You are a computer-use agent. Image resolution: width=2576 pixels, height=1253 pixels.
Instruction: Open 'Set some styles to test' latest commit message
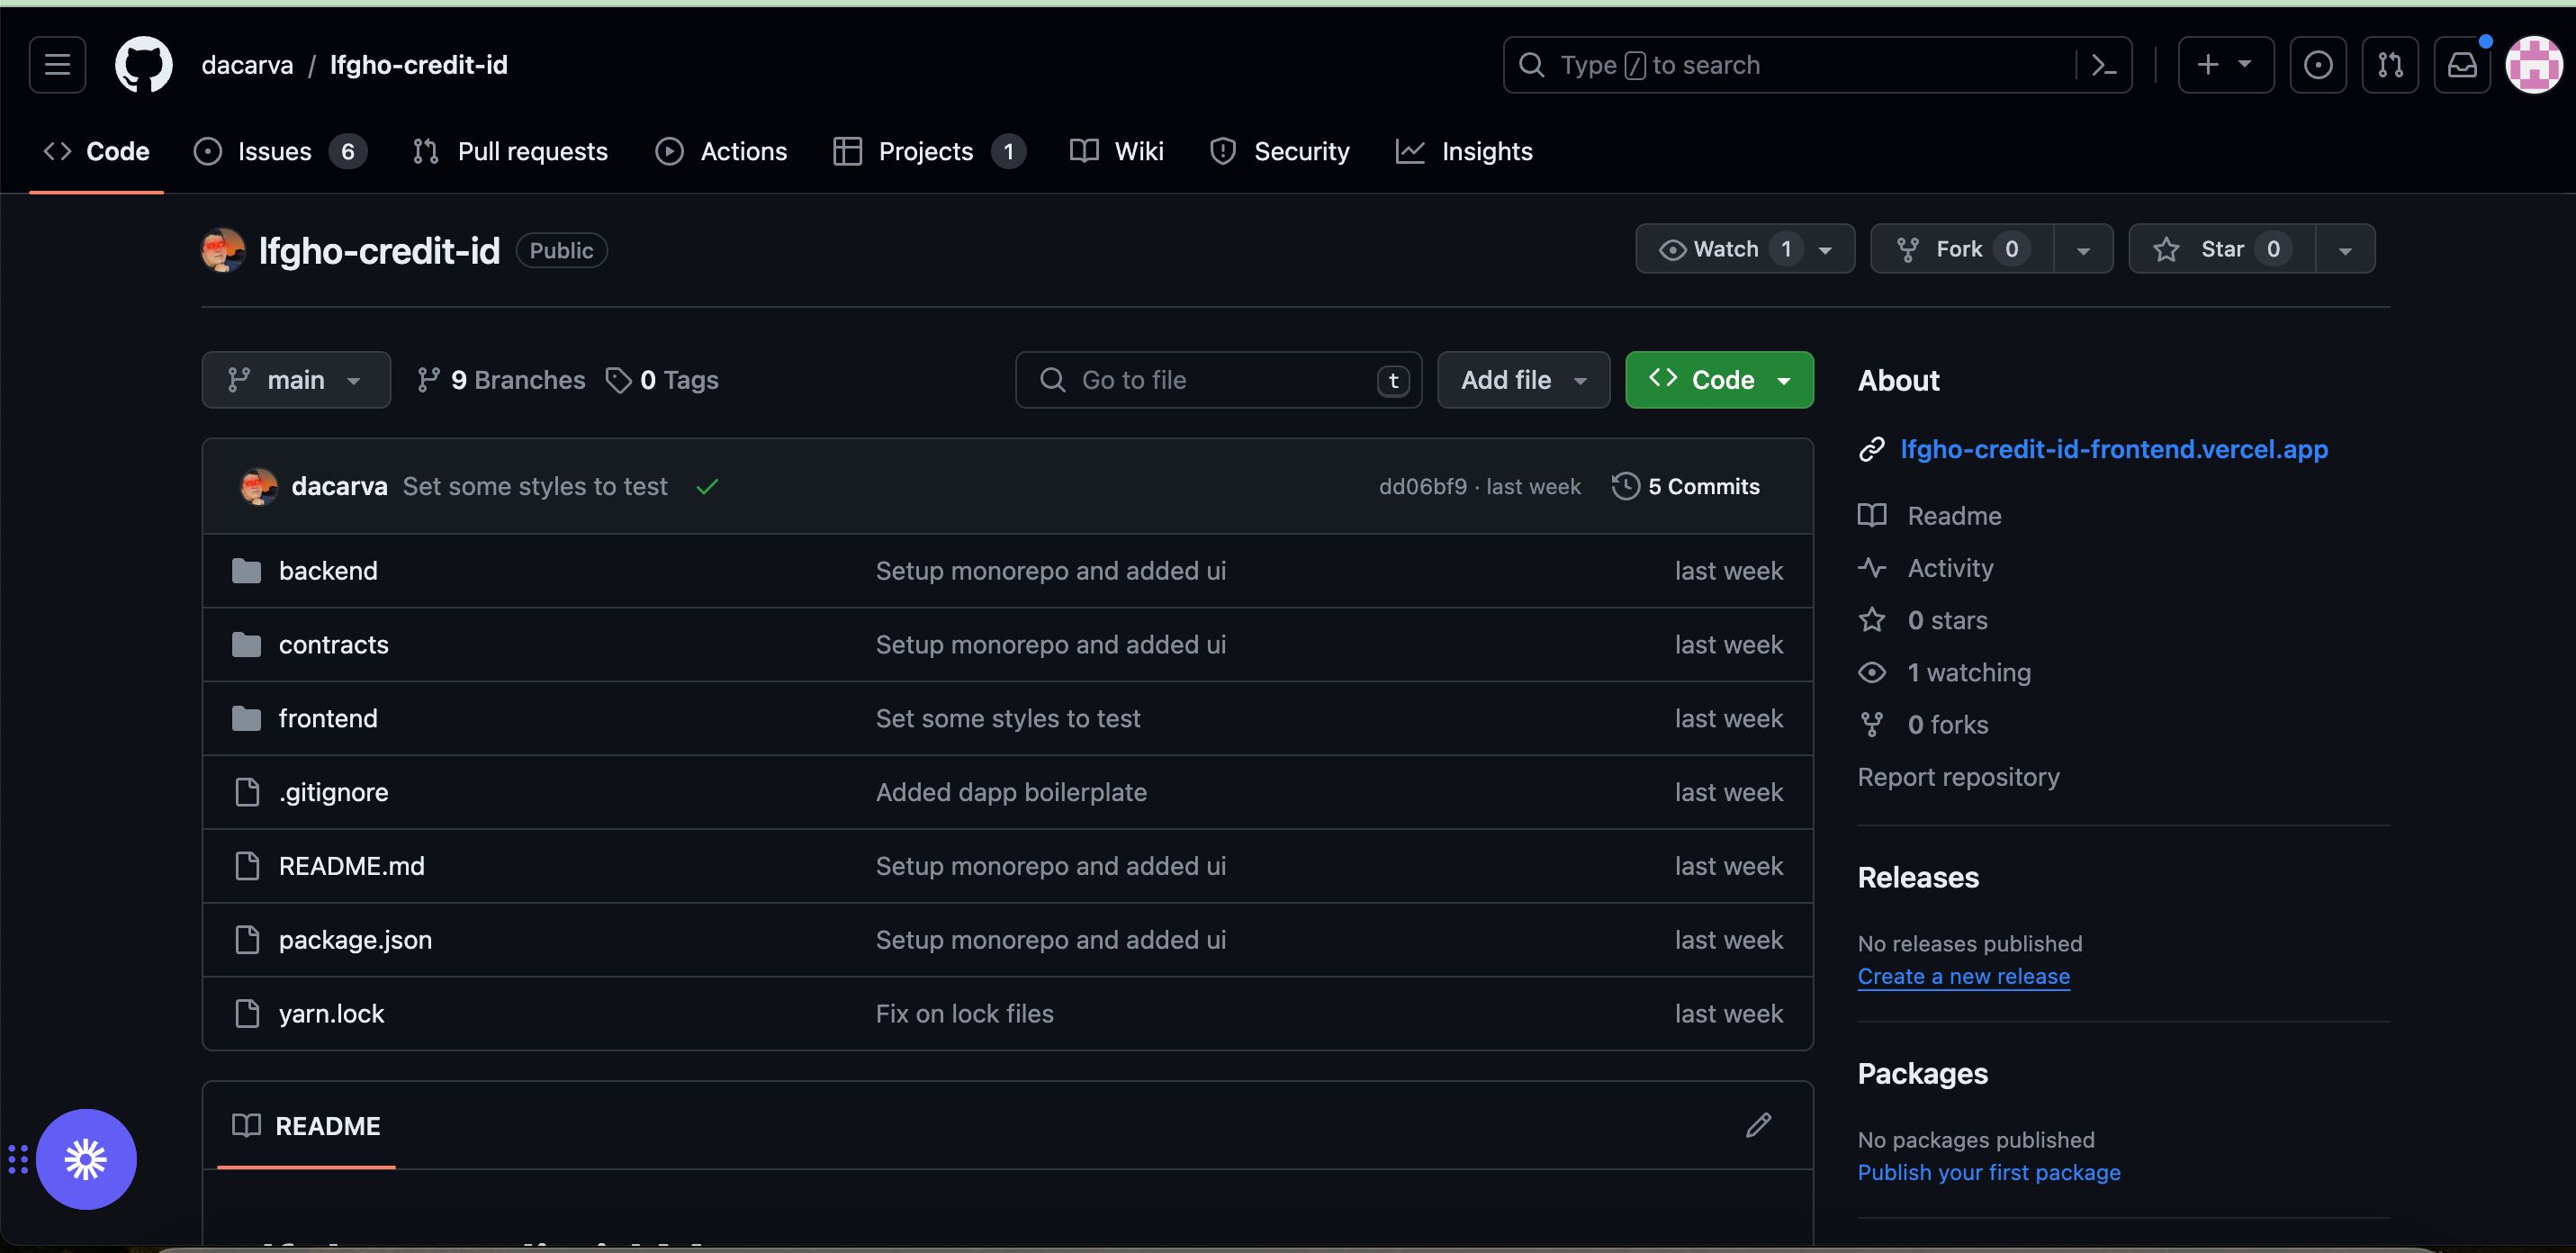535,487
